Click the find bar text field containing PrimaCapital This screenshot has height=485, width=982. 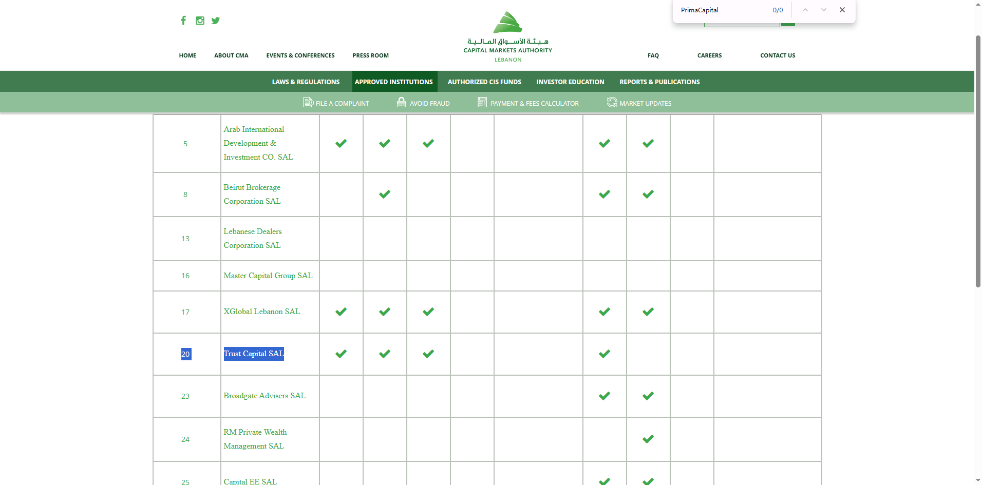coord(722,10)
